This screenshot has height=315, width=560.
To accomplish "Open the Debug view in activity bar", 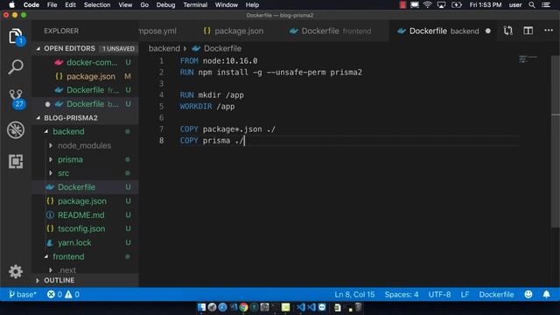I will [x=16, y=130].
